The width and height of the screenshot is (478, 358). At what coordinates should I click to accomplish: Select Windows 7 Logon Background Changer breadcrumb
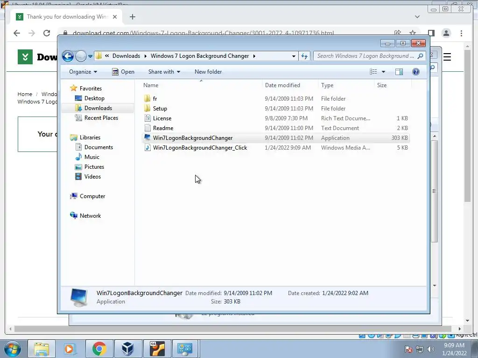point(200,56)
